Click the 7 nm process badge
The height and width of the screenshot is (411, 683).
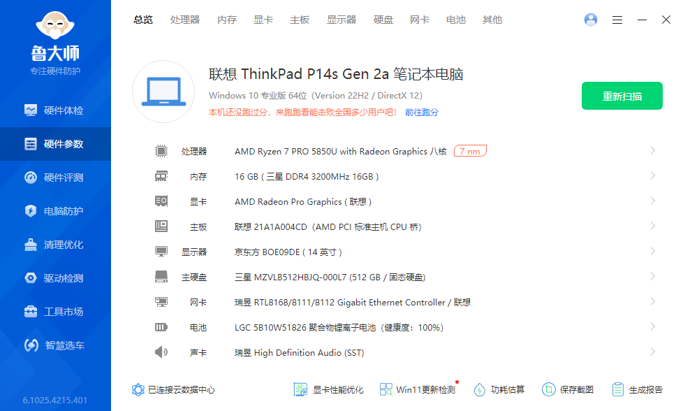[x=470, y=151]
